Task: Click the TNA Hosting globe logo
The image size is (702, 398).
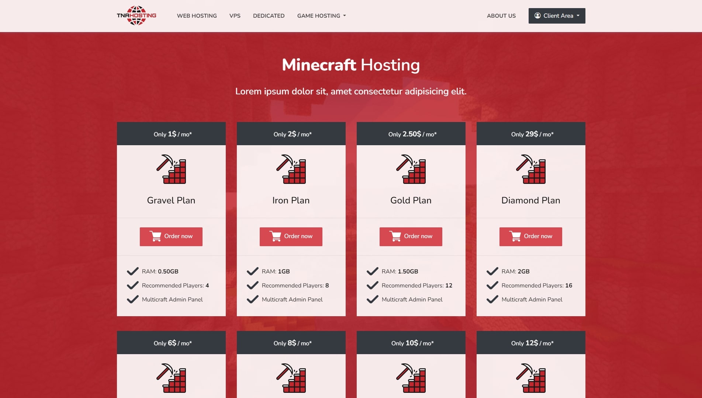Action: (136, 15)
